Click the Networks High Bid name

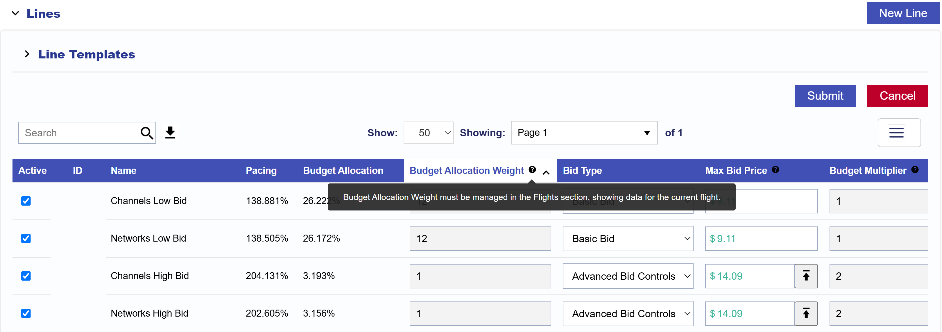pyautogui.click(x=149, y=313)
